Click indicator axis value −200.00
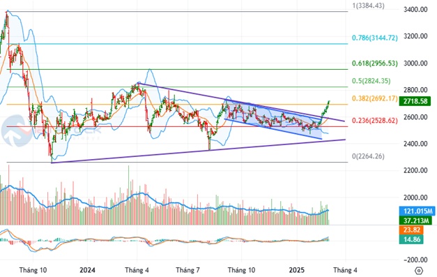This screenshot has height=277, width=437. [415, 260]
